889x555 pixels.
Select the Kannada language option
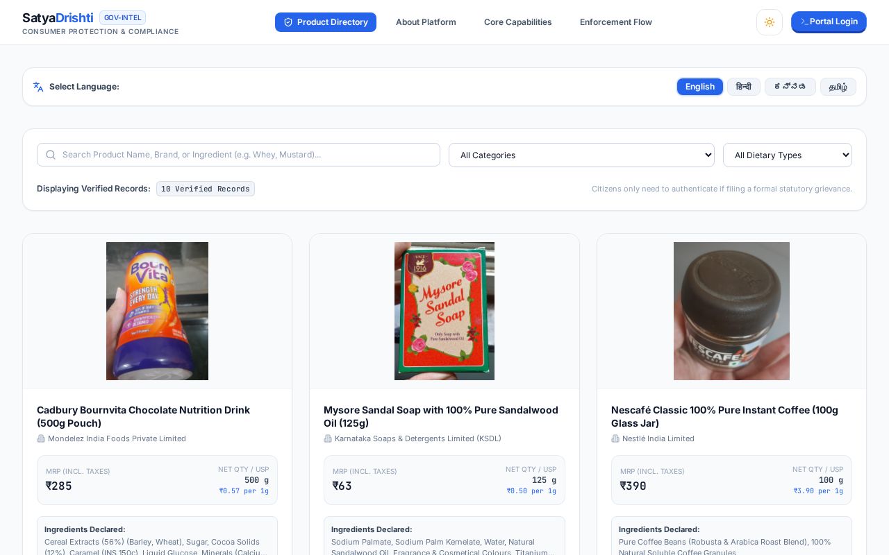pyautogui.click(x=790, y=87)
